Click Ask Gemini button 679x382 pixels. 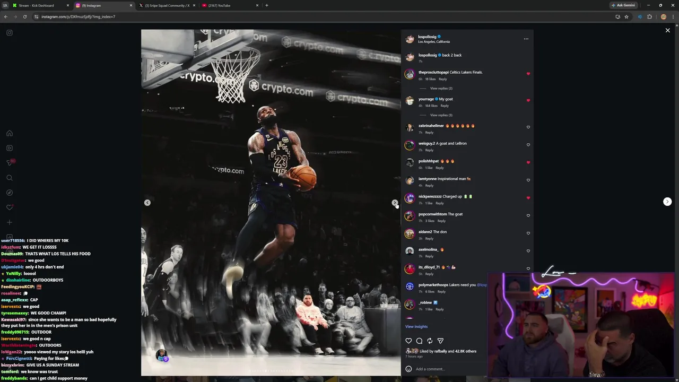pos(623,5)
